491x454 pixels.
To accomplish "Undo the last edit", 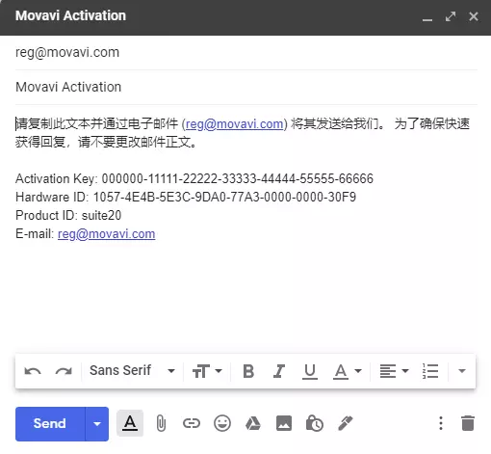I will (x=33, y=371).
